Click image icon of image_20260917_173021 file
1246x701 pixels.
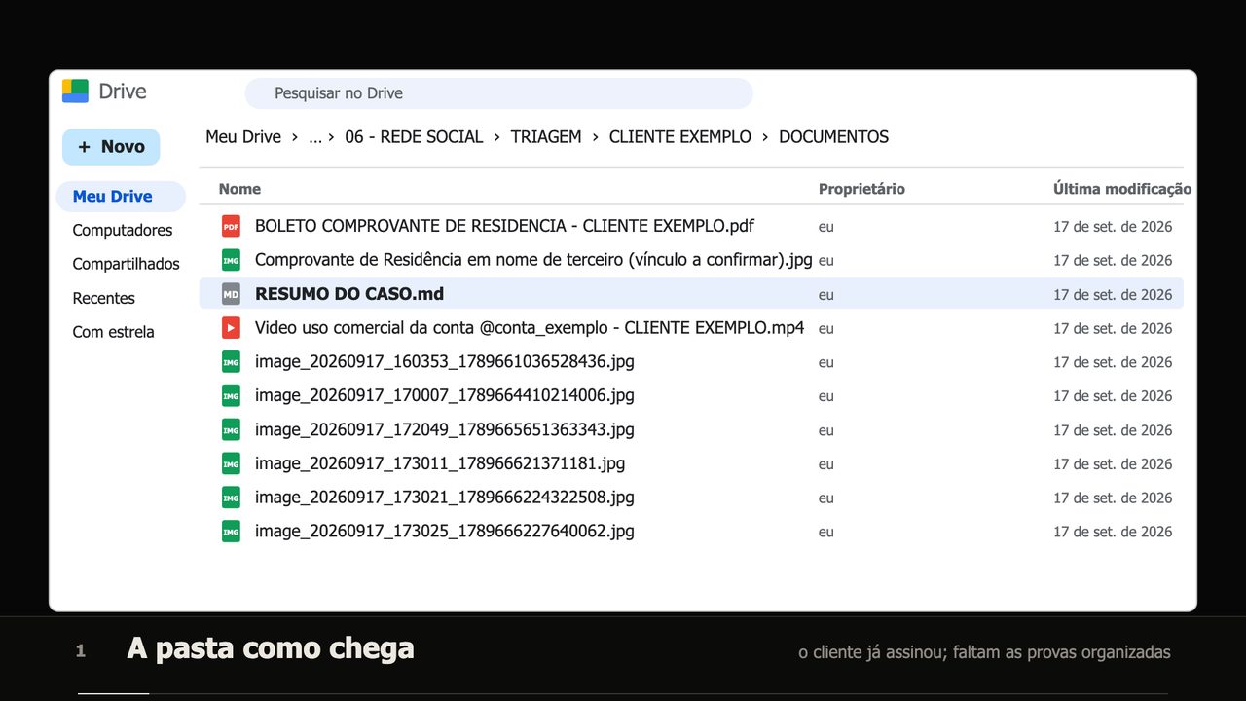(231, 498)
